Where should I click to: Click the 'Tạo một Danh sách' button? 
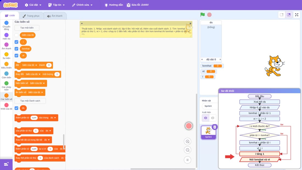click(x=30, y=101)
